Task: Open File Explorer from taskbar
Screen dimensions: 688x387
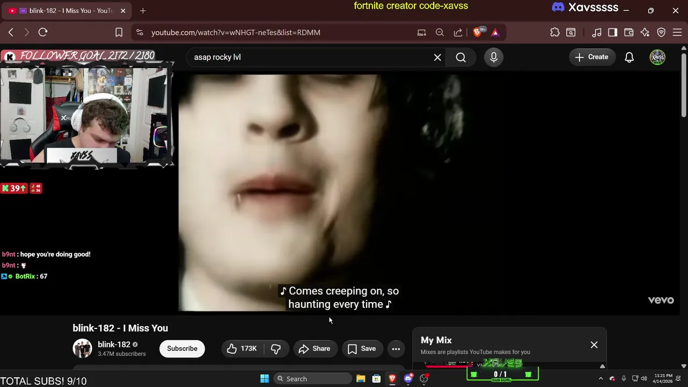Action: click(361, 378)
